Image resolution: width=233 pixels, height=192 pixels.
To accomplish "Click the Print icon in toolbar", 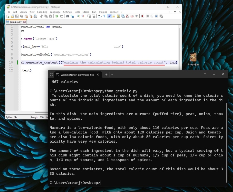I will (x=35, y=16).
